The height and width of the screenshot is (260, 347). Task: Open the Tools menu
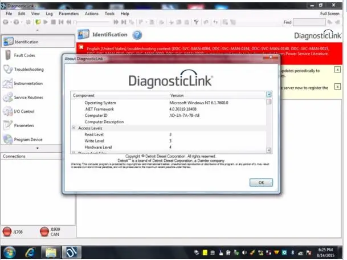click(x=109, y=14)
